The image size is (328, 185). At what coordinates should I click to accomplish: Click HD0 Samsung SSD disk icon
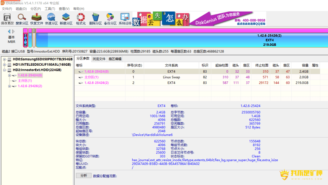coord(9,59)
